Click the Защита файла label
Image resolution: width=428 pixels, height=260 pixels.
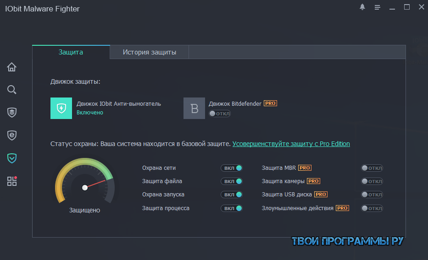162,181
